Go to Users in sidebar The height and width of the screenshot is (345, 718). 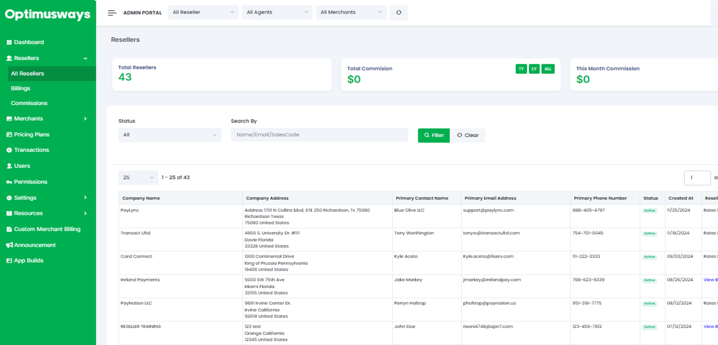click(x=22, y=166)
